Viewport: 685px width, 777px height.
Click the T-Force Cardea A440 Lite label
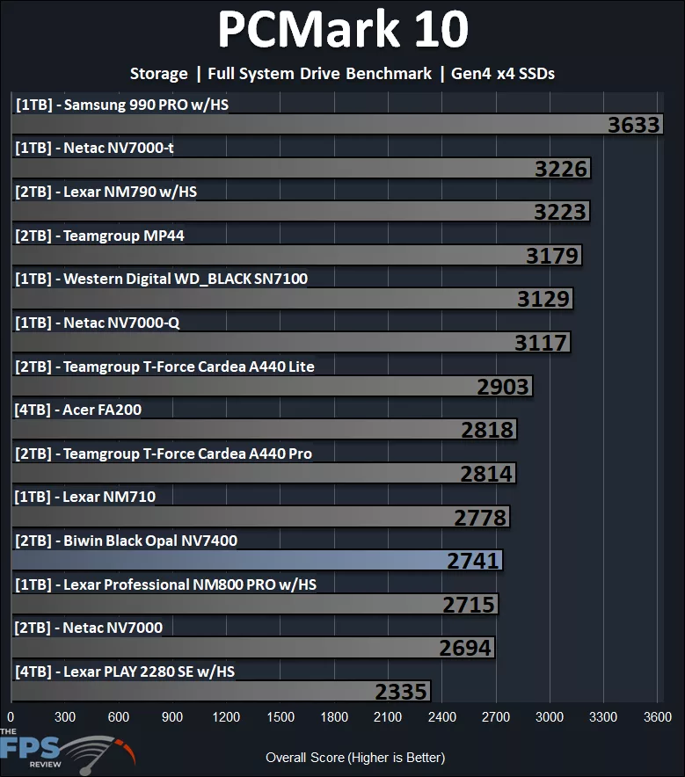pyautogui.click(x=164, y=367)
